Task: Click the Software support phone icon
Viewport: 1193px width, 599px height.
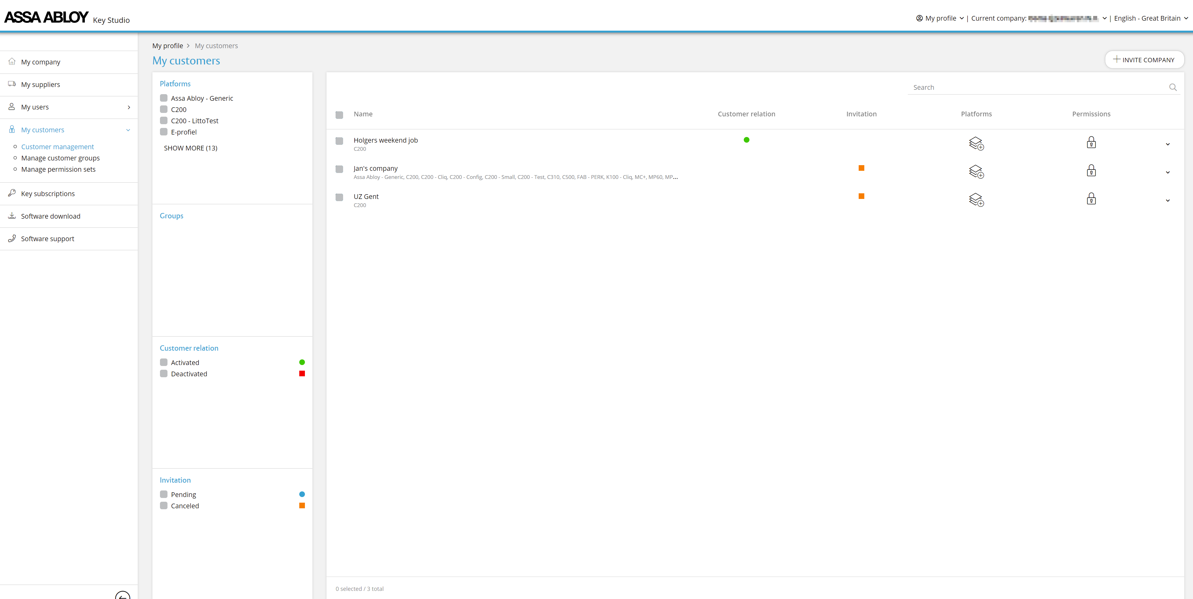Action: coord(12,238)
